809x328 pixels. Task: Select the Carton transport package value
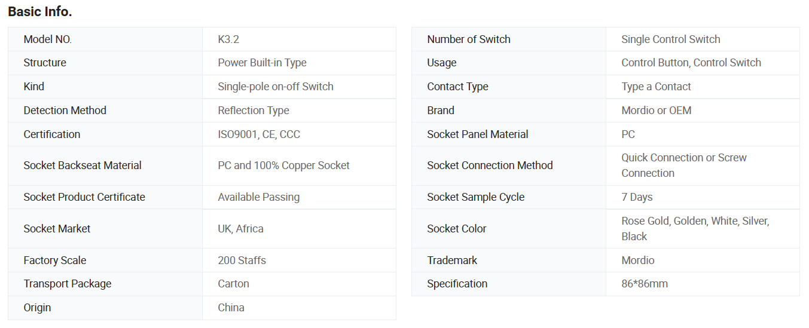pyautogui.click(x=233, y=284)
